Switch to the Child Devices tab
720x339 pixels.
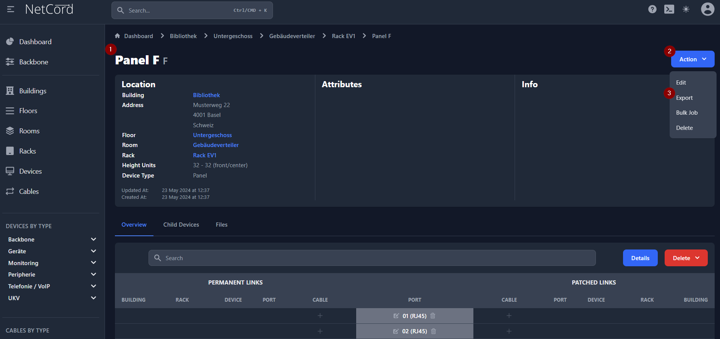(181, 225)
